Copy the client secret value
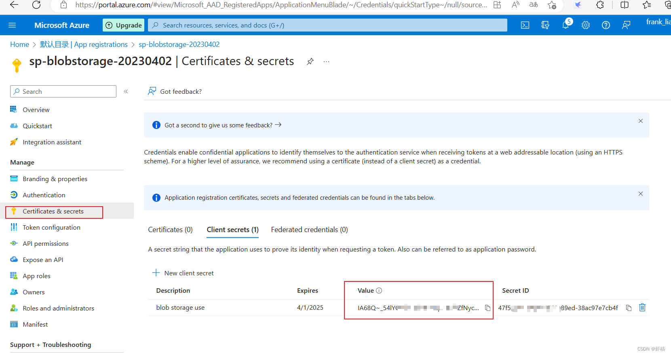 click(488, 308)
